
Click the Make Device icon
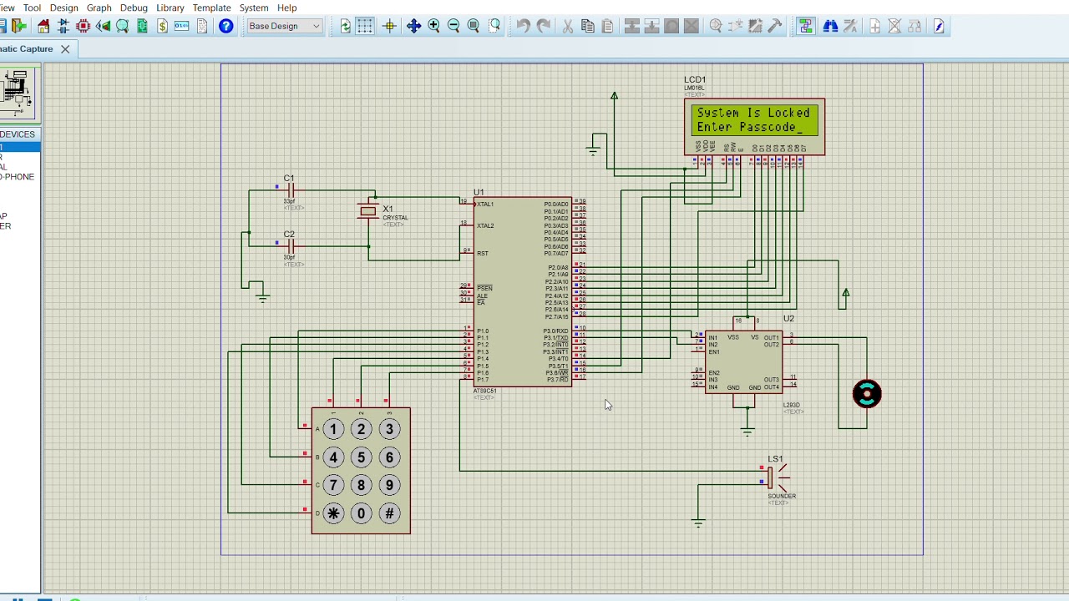click(736, 26)
